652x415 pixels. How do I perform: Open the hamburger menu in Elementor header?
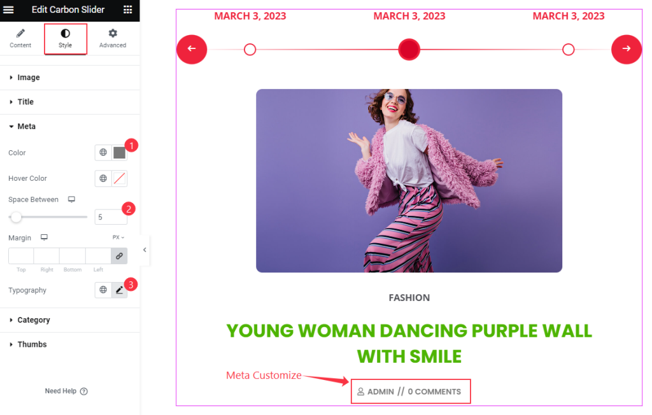click(x=9, y=10)
